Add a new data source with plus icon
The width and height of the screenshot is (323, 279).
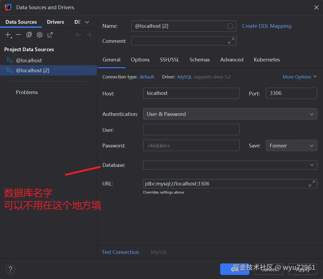pos(8,35)
